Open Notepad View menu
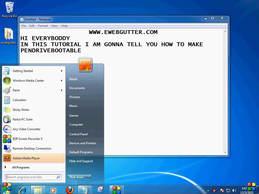 pyautogui.click(x=54, y=26)
